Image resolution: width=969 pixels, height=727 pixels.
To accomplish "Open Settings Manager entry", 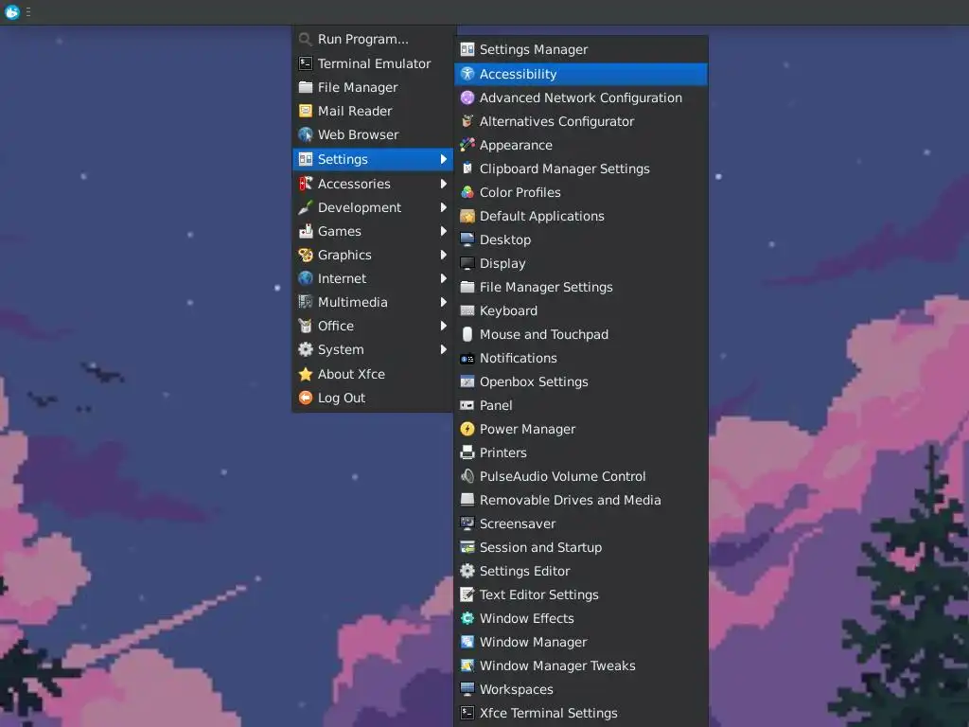I will [581, 49].
